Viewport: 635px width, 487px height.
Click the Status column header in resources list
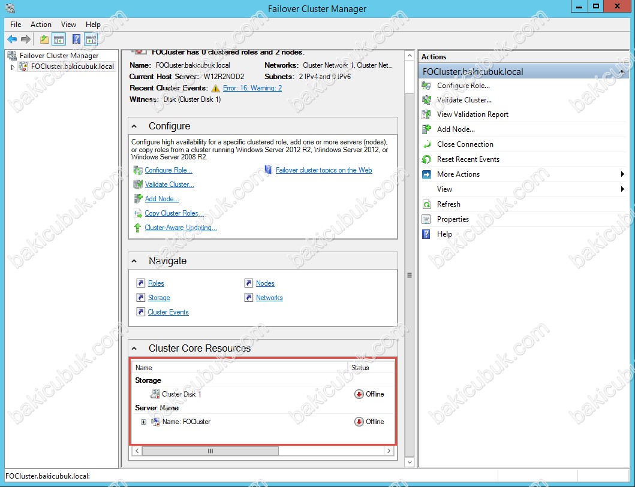[371, 368]
